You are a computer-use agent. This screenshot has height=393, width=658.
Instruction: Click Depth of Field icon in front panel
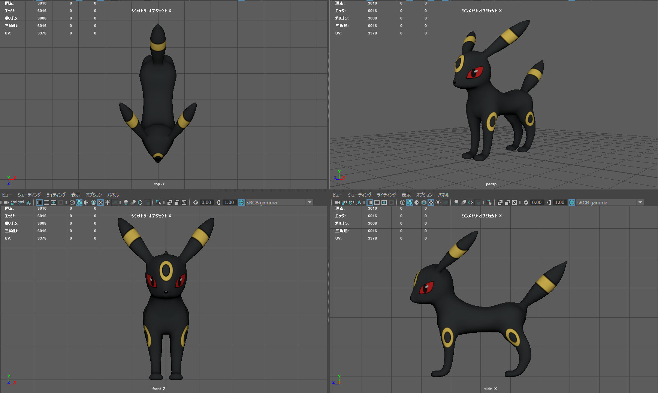pos(148,202)
